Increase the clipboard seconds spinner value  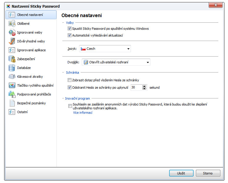tap(144, 86)
